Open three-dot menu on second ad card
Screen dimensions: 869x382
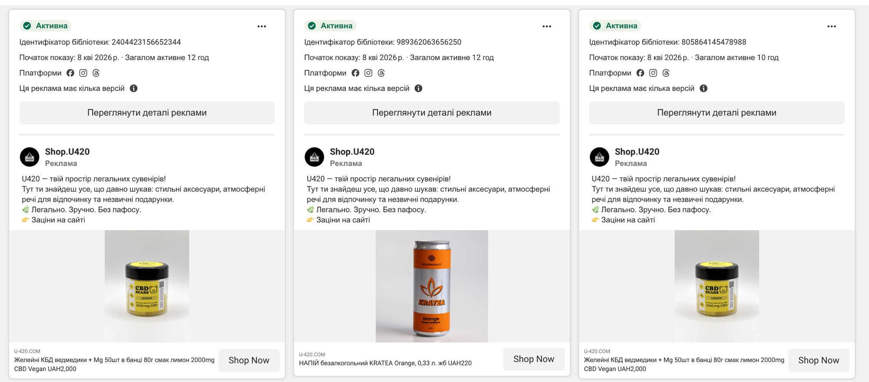(x=547, y=26)
